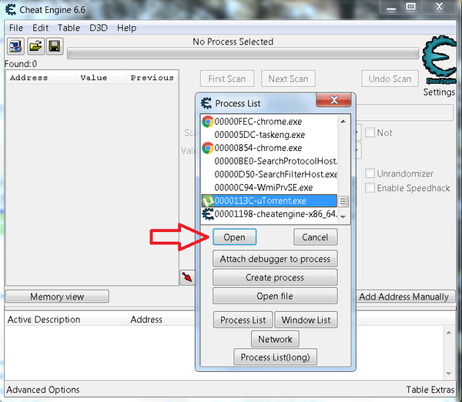The height and width of the screenshot is (402, 462).
Task: Click address table scrollbar down arrow
Action: [448, 374]
